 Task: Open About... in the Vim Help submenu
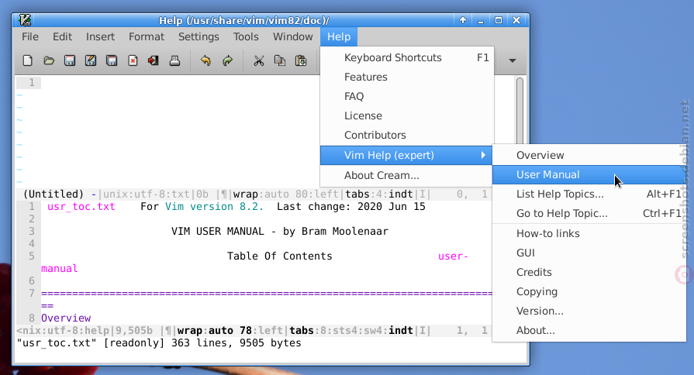tap(589, 331)
